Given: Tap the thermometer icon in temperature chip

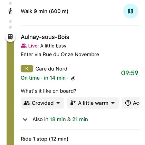Looking at the screenshot, I should (73, 103).
